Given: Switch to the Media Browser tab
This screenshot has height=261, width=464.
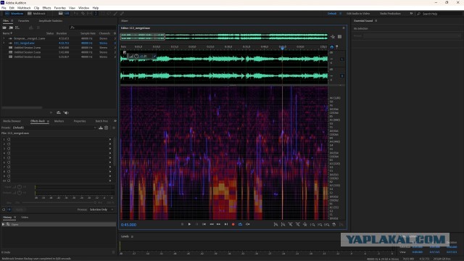Looking at the screenshot, I should tap(12, 121).
